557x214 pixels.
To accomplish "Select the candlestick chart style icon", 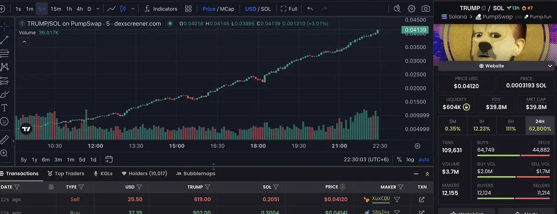I will [123, 9].
